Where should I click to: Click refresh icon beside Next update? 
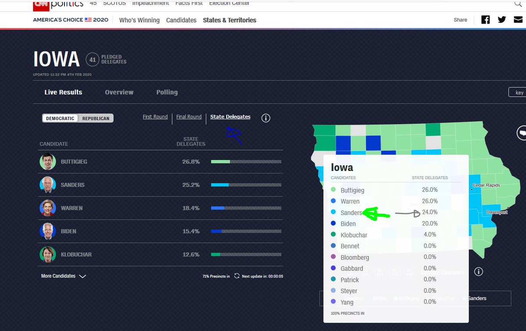point(237,276)
